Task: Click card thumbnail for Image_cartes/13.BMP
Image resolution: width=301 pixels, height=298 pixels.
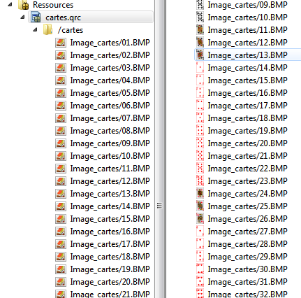Action: pos(200,55)
